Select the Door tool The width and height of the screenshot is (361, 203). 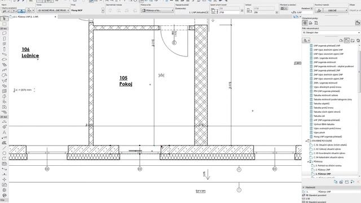pos(4,39)
